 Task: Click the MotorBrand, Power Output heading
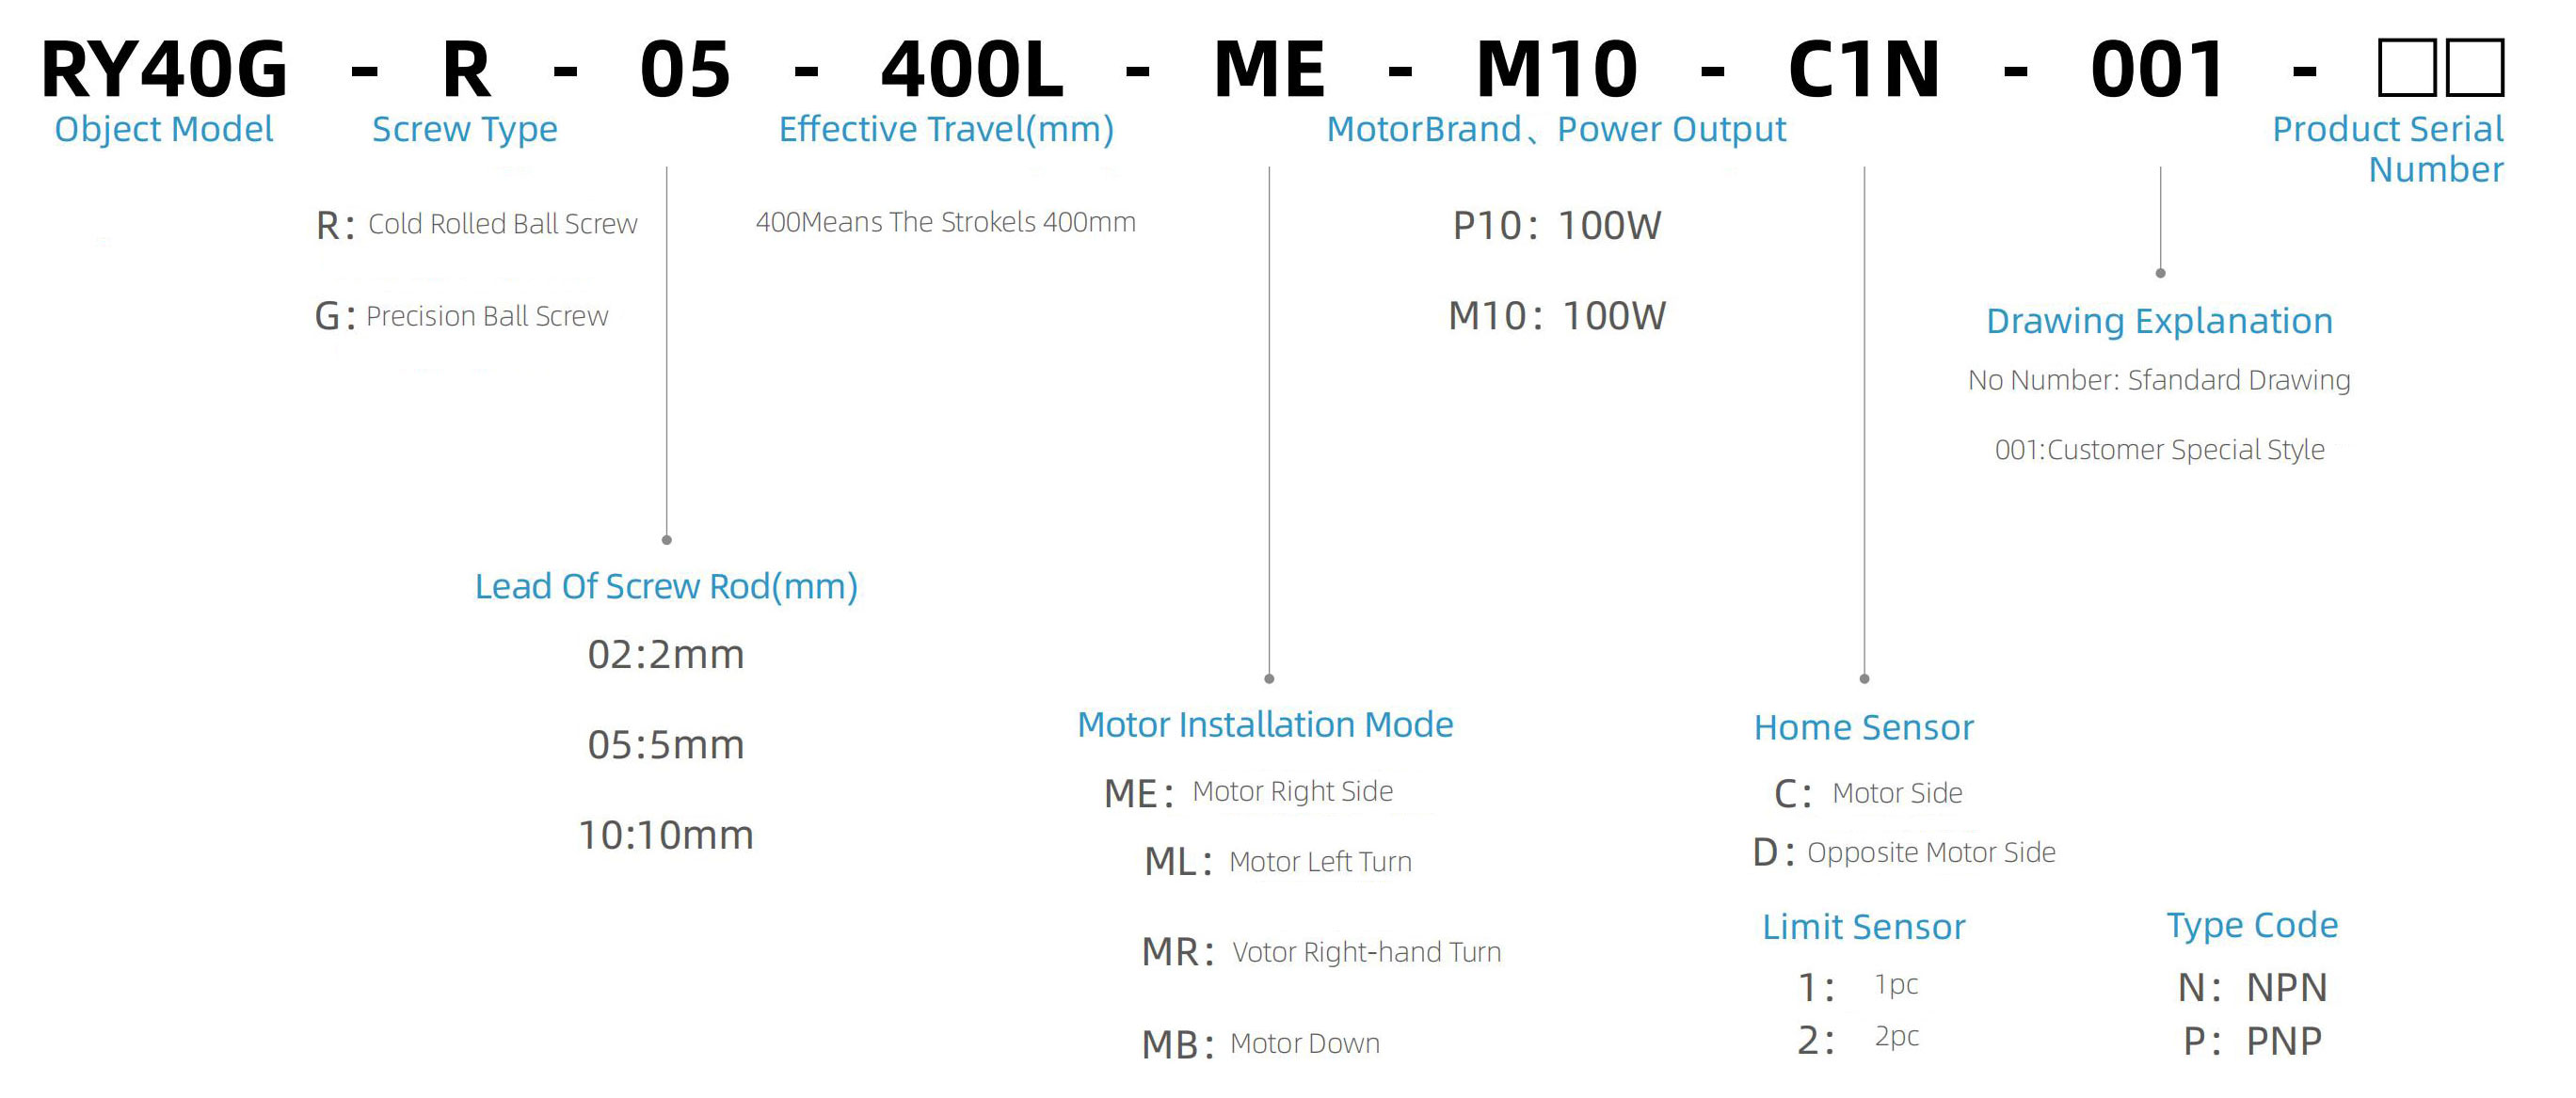pos(1556,129)
